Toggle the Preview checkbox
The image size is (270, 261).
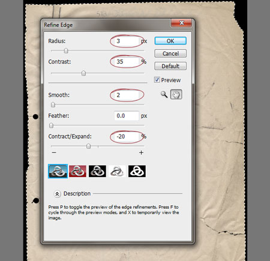[157, 80]
